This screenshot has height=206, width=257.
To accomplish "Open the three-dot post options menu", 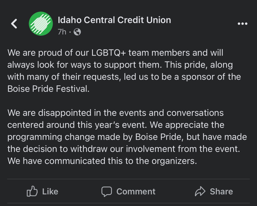I will click(x=243, y=24).
